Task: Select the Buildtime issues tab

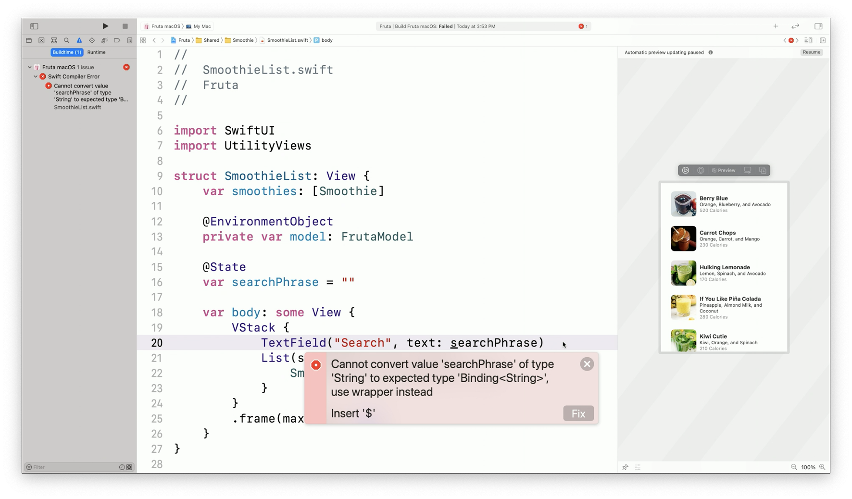Action: 67,52
